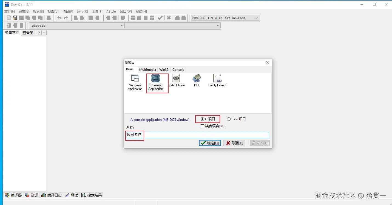Click the Print toolbar icon
The width and height of the screenshot is (392, 205).
click(x=49, y=18)
